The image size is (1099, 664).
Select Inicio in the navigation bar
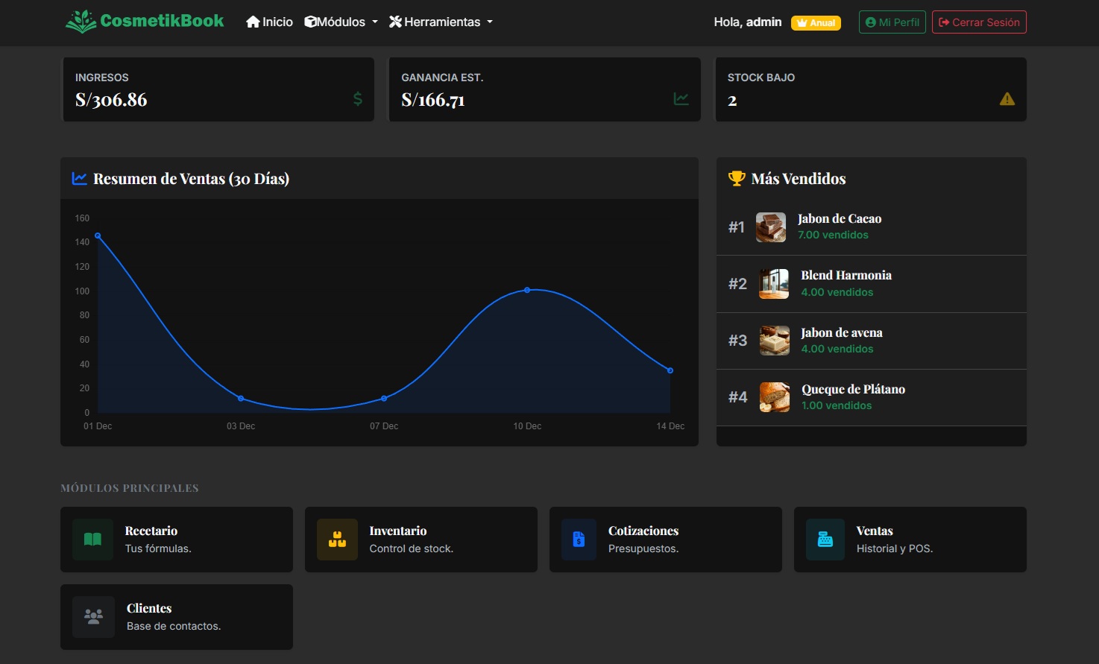click(x=269, y=22)
